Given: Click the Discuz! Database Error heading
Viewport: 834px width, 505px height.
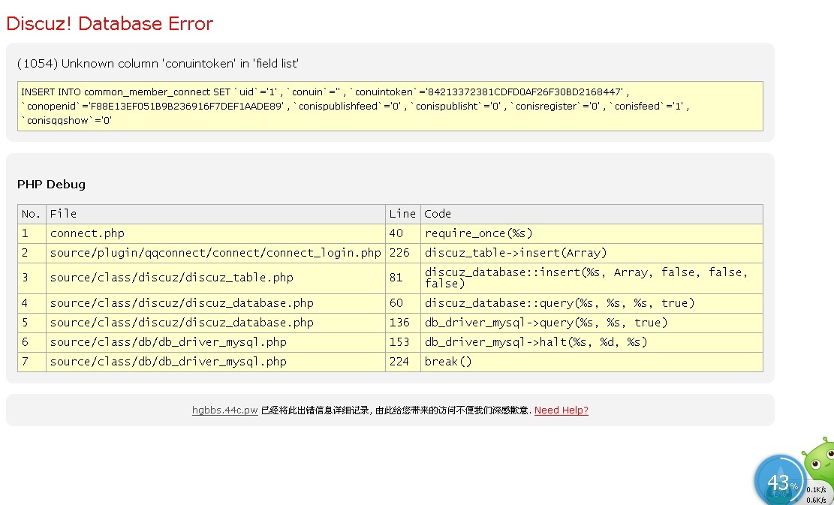Looking at the screenshot, I should coord(110,24).
